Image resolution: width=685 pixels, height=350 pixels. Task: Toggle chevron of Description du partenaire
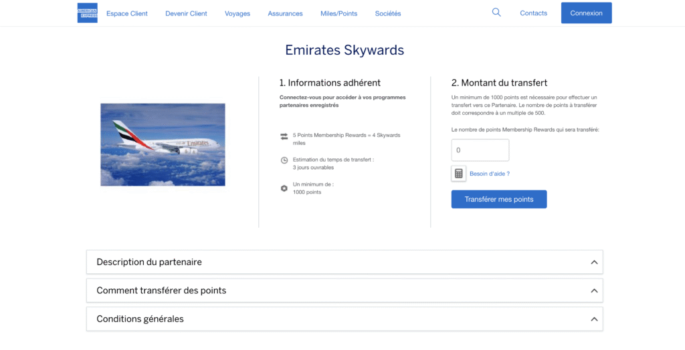[594, 262]
